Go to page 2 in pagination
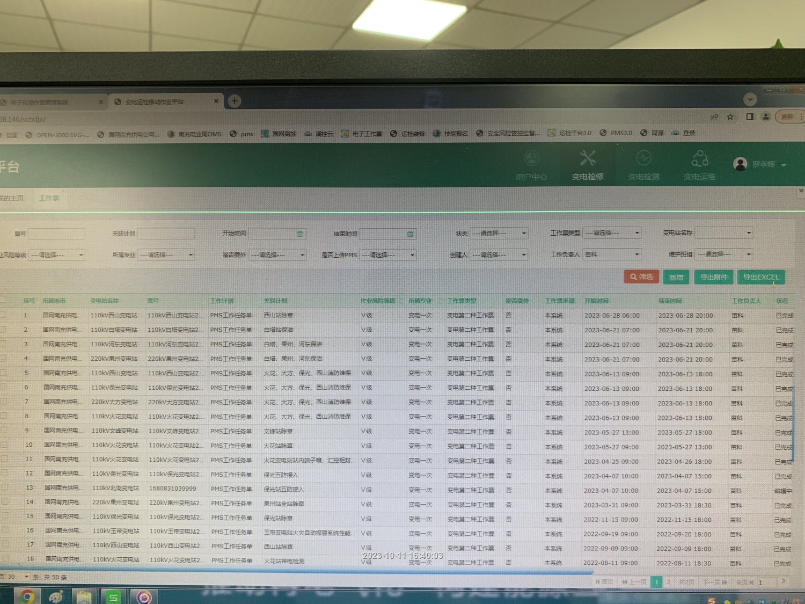 tap(668, 582)
